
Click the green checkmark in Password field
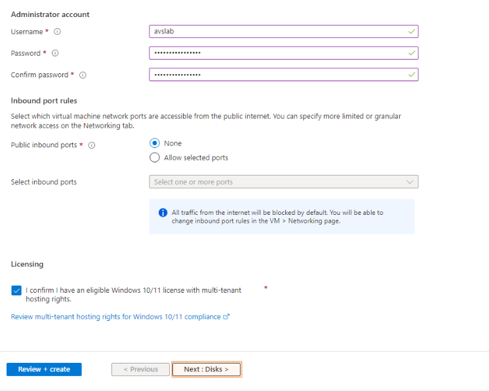[x=411, y=53]
